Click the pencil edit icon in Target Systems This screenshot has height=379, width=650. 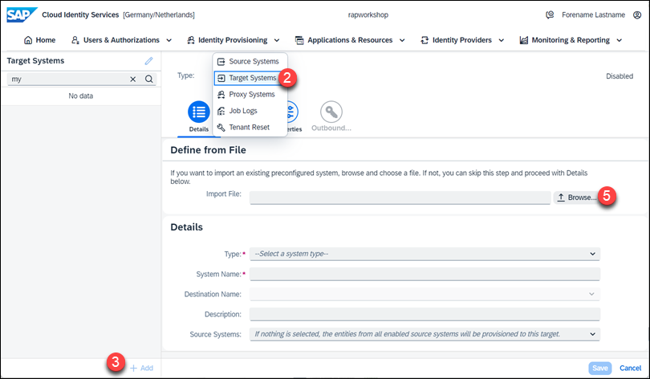tap(148, 61)
